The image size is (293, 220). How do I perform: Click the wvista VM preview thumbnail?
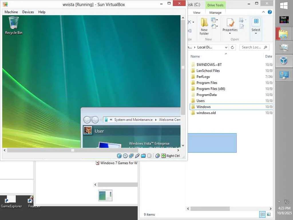(105, 195)
